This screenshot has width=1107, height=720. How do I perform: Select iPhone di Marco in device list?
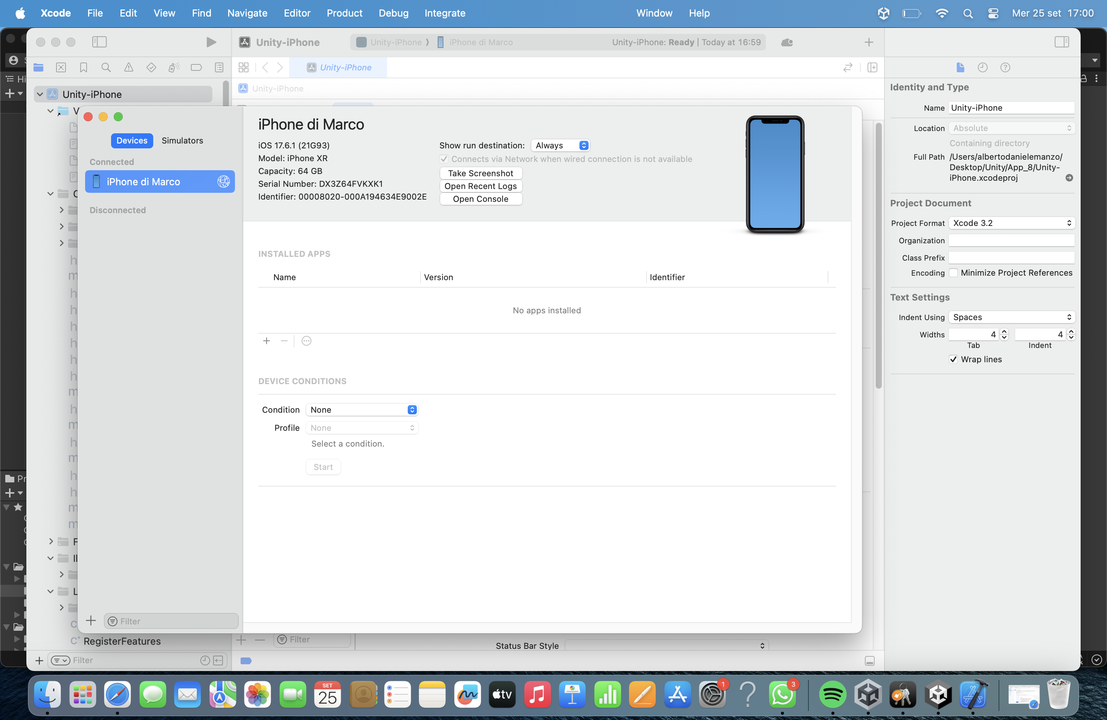(x=160, y=182)
